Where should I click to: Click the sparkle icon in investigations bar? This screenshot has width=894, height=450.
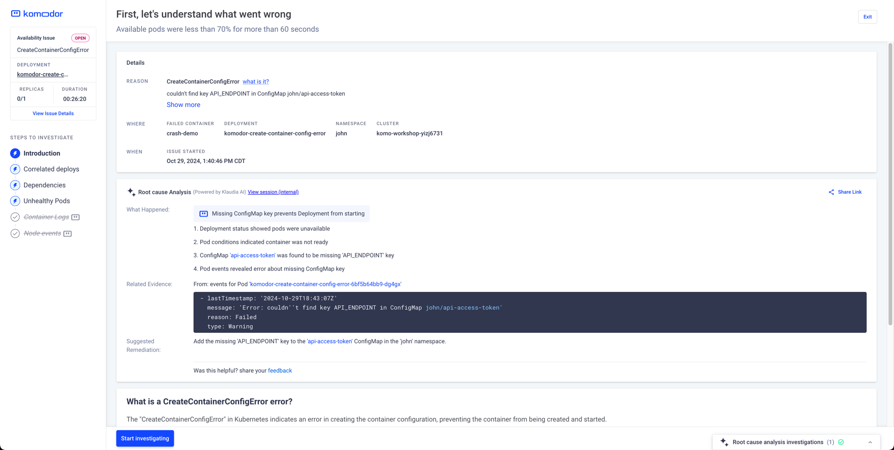pyautogui.click(x=724, y=442)
